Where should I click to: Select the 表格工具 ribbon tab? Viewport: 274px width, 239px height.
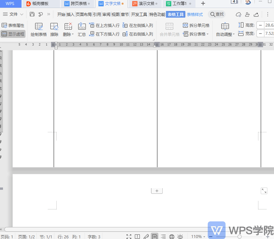pyautogui.click(x=176, y=14)
